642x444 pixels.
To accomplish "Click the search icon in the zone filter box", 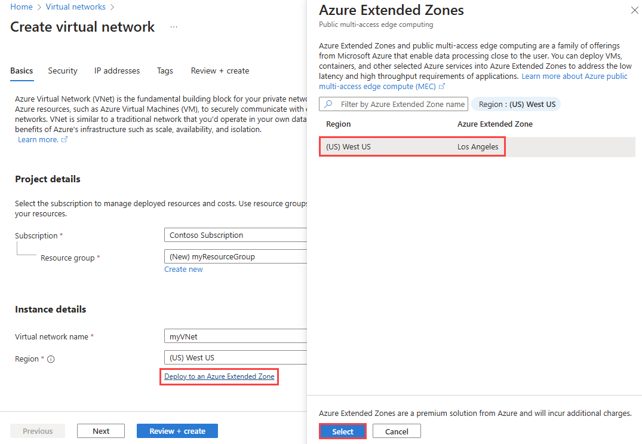I will (x=328, y=104).
